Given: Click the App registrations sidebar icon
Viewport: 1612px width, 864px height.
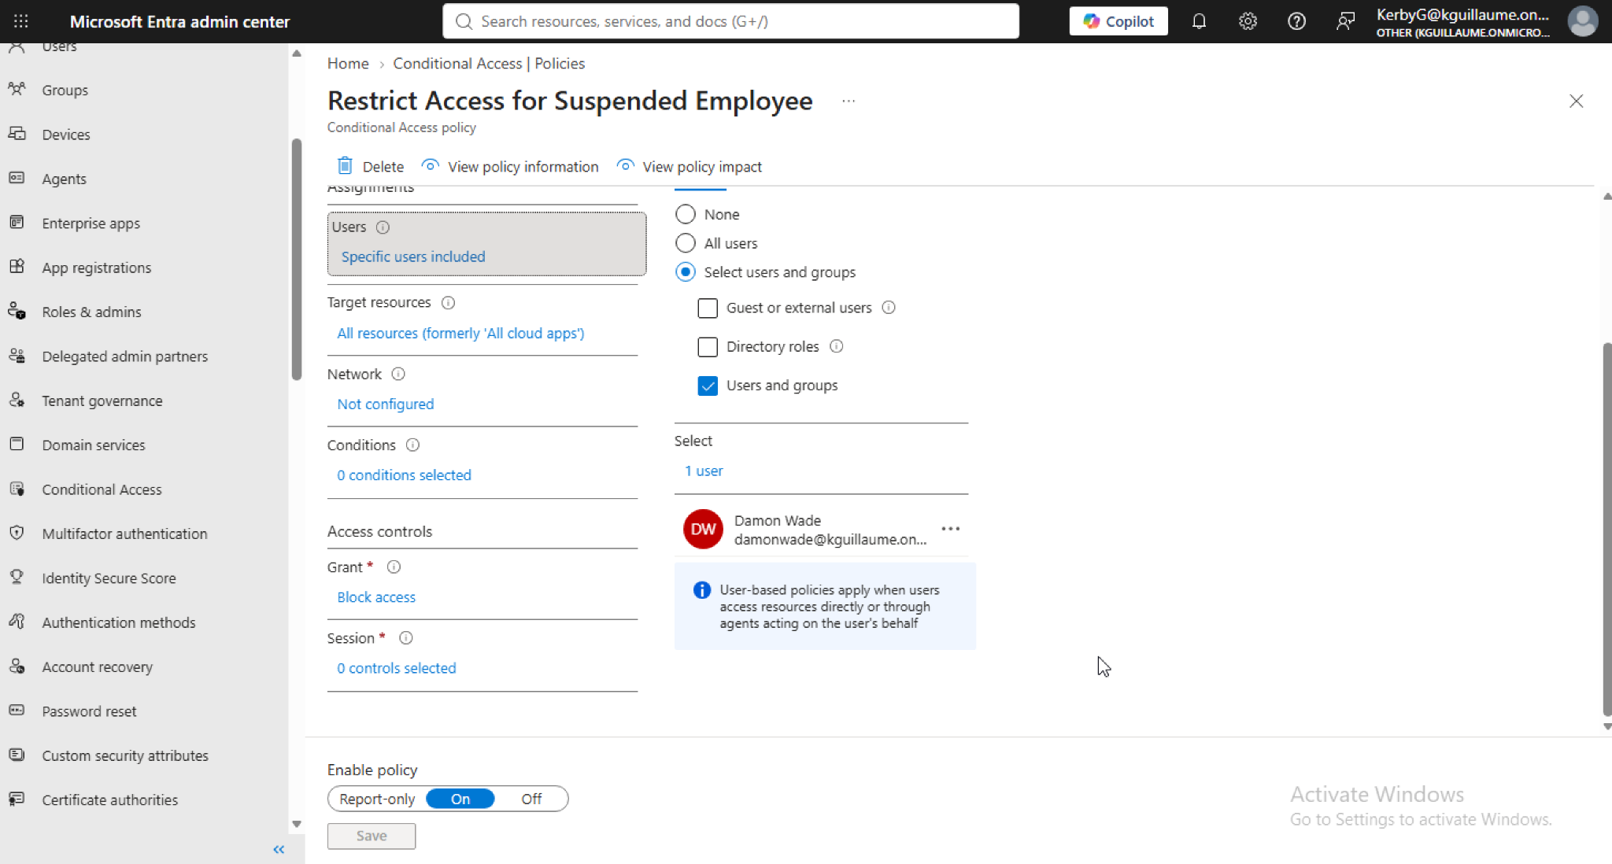Looking at the screenshot, I should tap(17, 267).
